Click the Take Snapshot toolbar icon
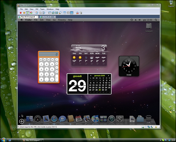176x142 pixels. click(37, 13)
